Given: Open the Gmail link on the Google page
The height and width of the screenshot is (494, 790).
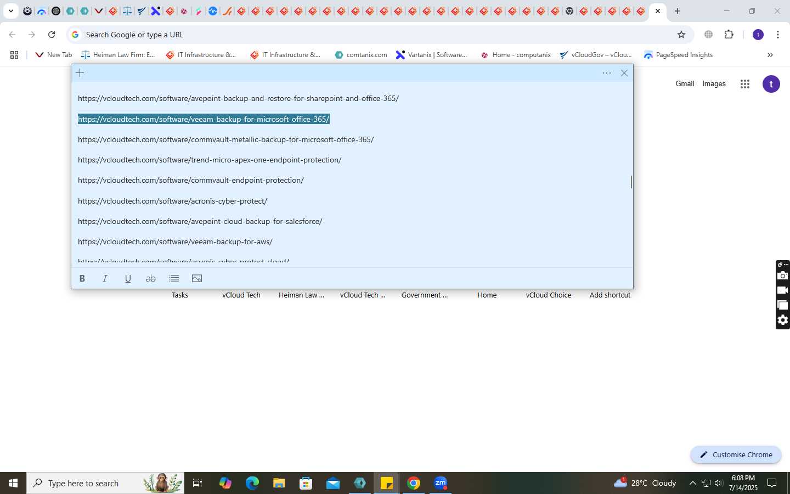Looking at the screenshot, I should pos(685,84).
